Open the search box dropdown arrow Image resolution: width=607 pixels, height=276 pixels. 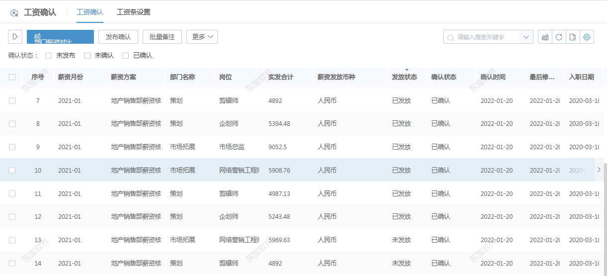526,37
